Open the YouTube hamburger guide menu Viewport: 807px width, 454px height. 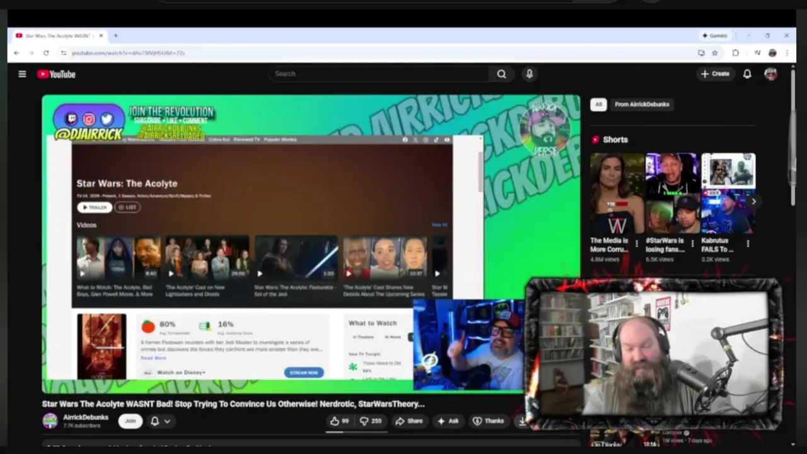click(x=22, y=74)
